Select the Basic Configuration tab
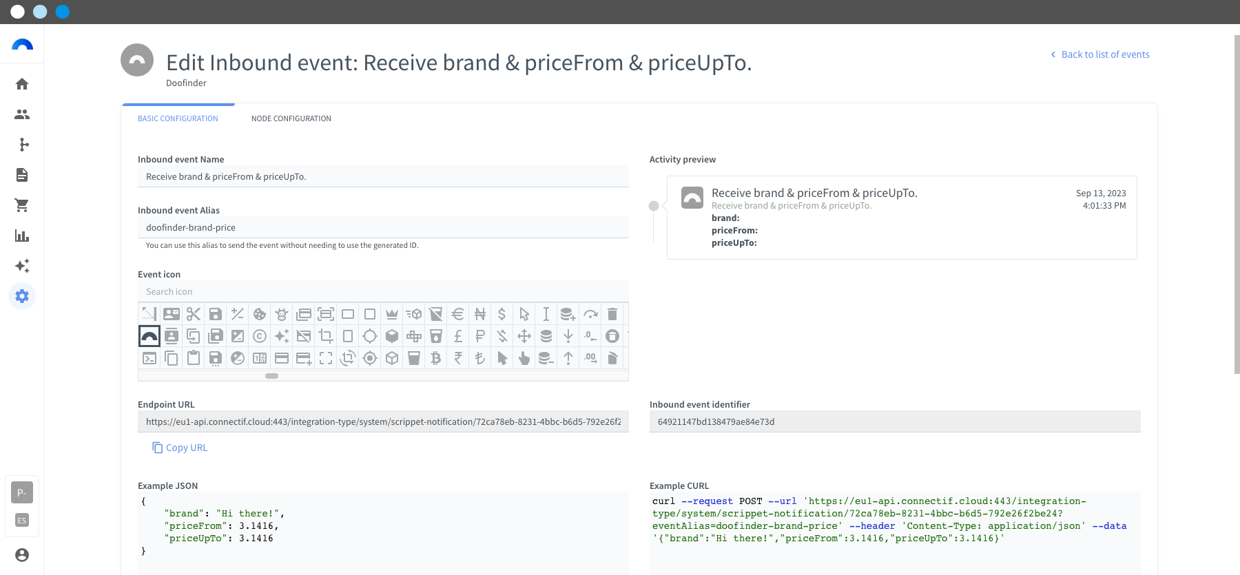 [x=178, y=118]
